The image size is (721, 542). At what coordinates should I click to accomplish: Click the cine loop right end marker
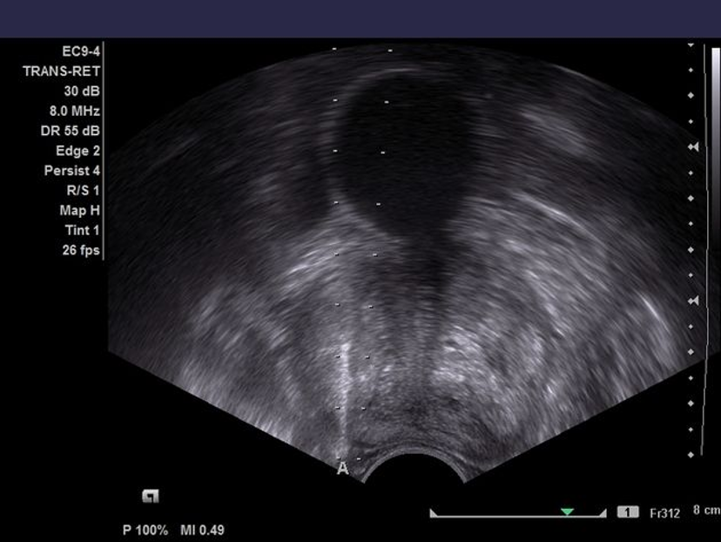click(x=603, y=513)
